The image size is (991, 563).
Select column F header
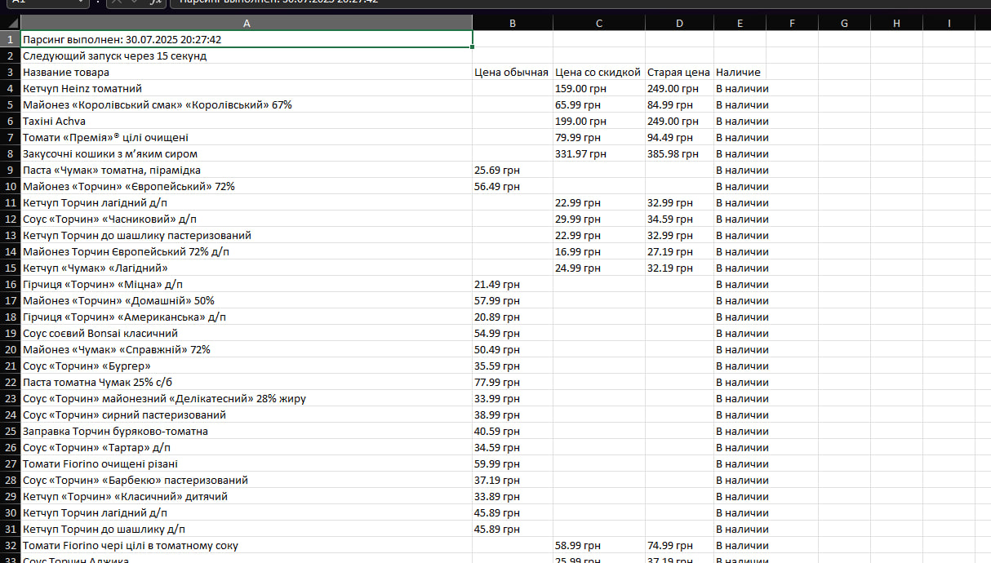pos(792,24)
